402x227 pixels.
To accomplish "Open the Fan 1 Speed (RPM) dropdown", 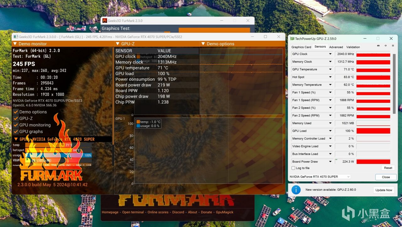I will (x=330, y=100).
